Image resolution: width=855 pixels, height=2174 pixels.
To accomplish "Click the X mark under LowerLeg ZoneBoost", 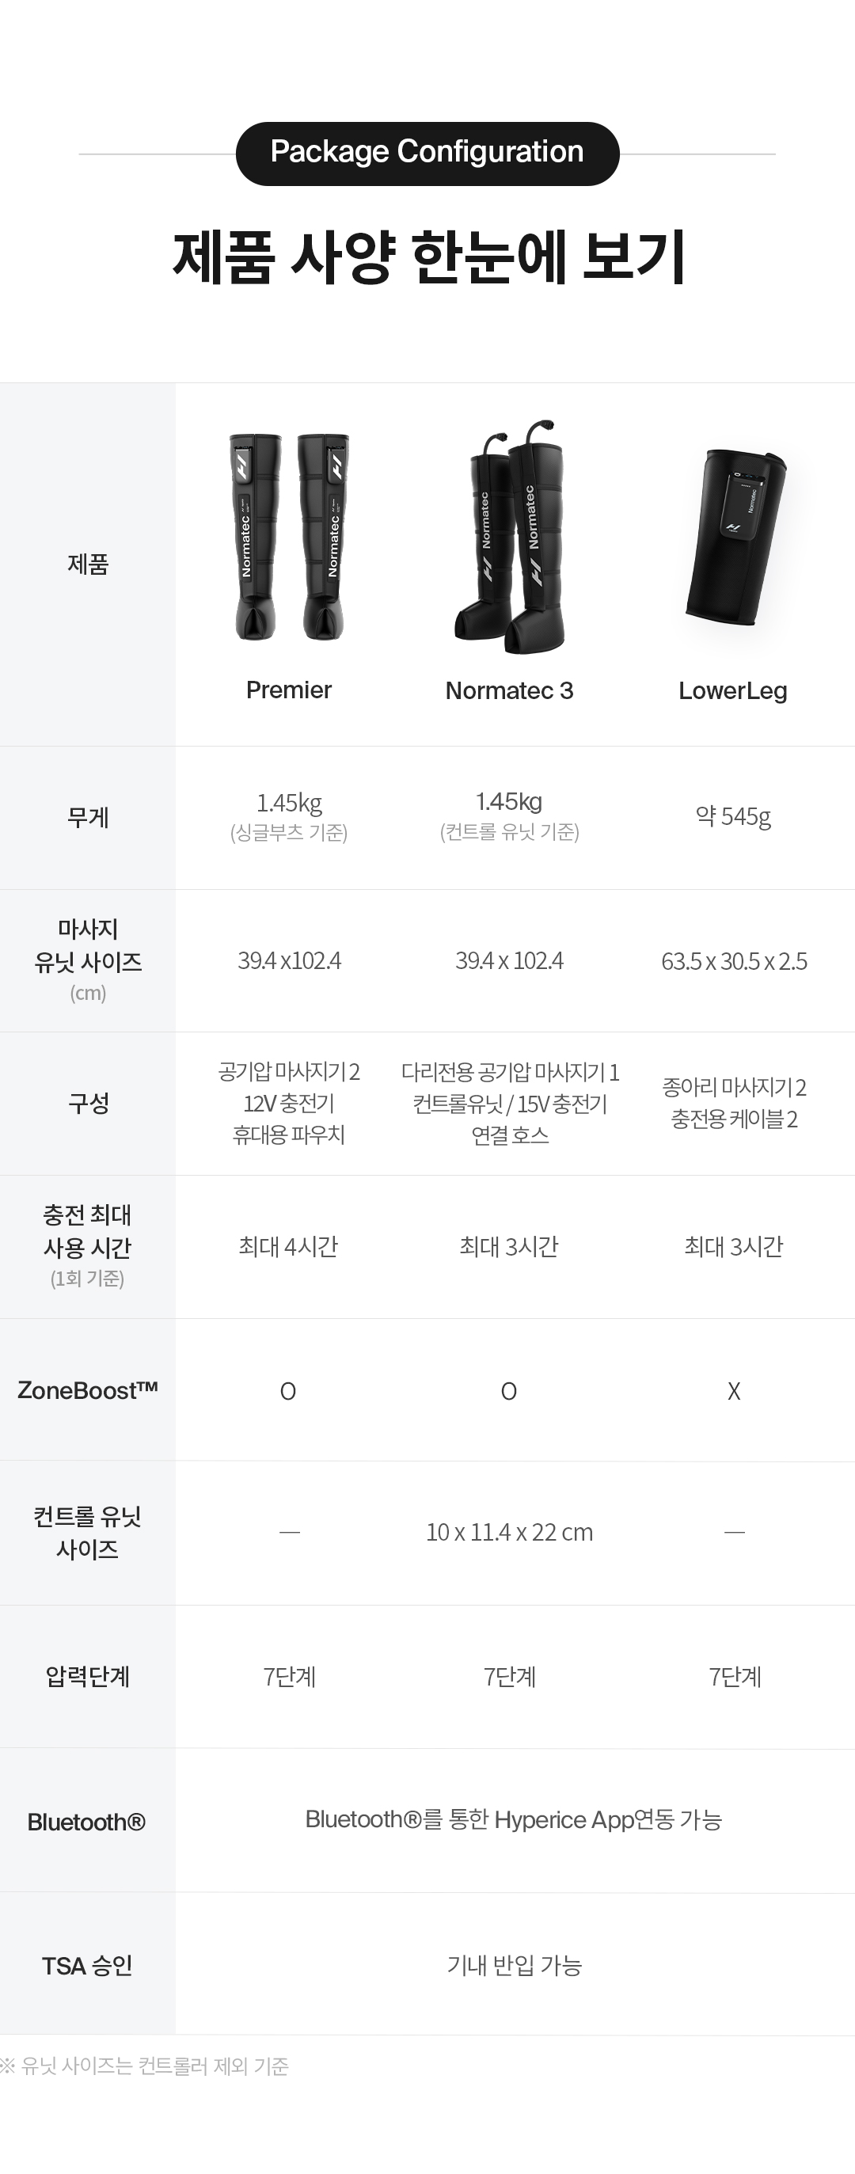I will 733,1392.
